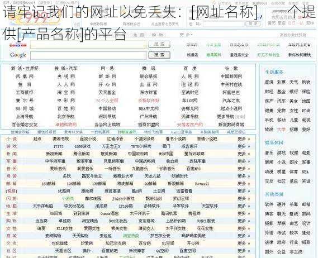
Task: Click the Baidu search input field
Action: [88, 45]
